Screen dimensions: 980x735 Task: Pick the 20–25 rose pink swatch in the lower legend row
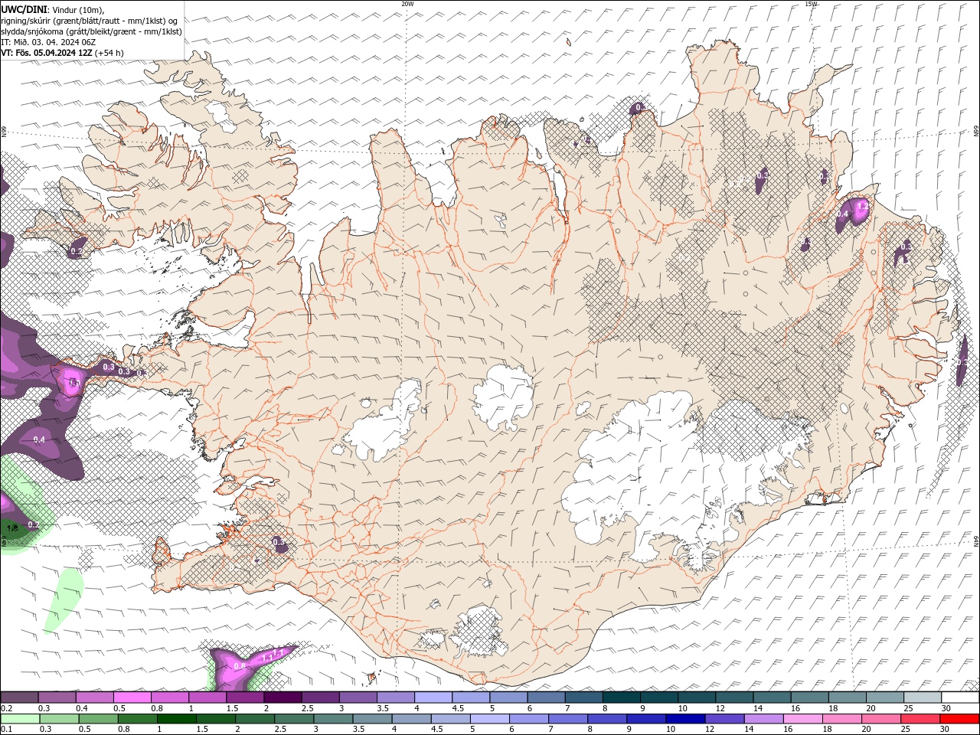(x=880, y=719)
